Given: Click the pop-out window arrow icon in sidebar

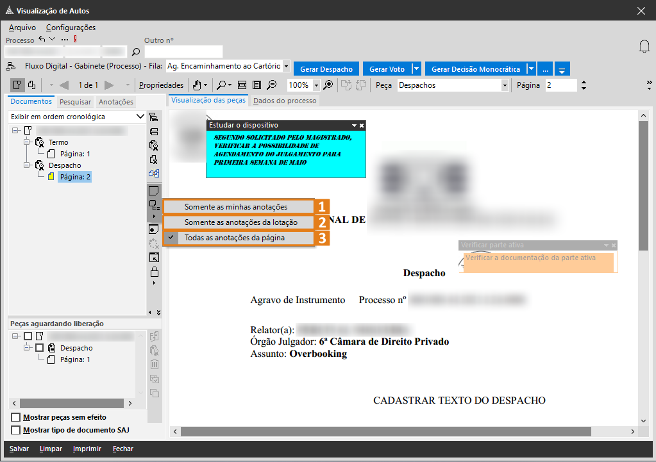Looking at the screenshot, I should (154, 258).
